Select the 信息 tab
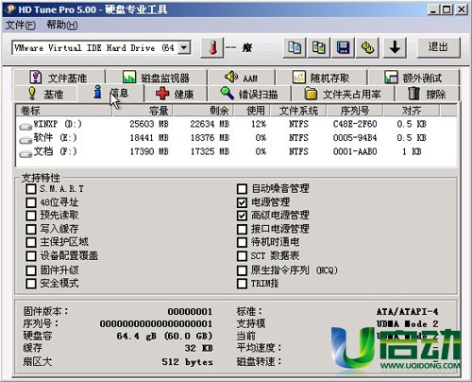 click(110, 93)
